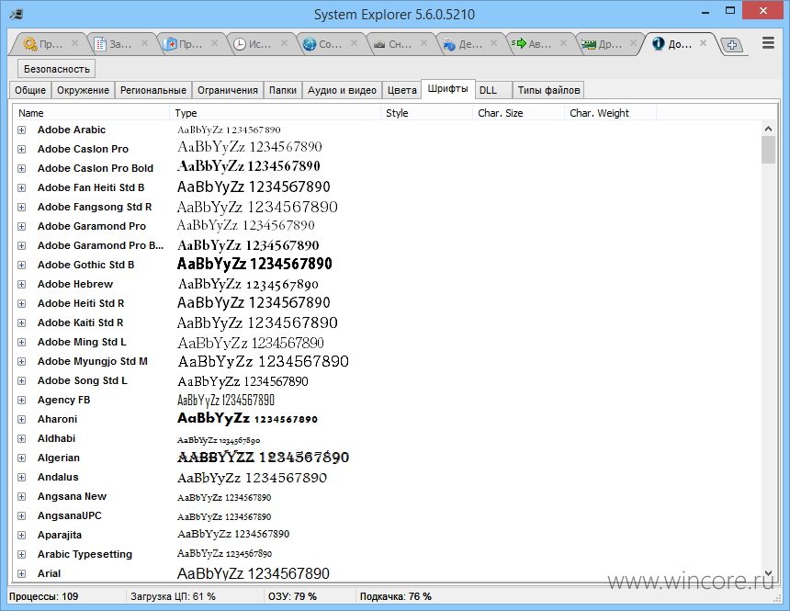Click the Char. Weight column header
790x611 pixels.
(611, 113)
